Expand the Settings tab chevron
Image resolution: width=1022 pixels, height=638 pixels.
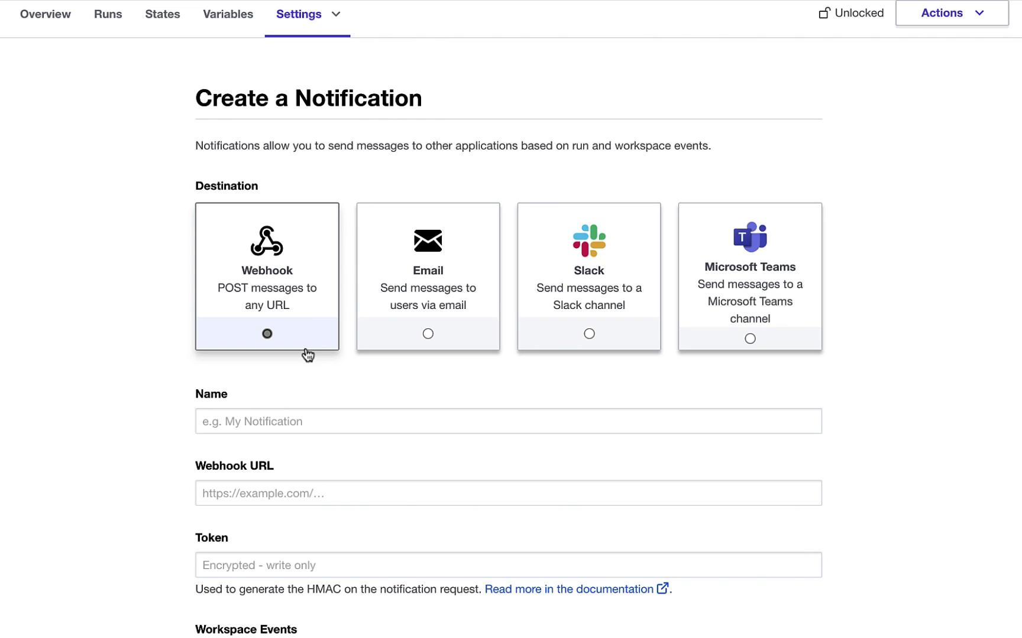point(336,14)
